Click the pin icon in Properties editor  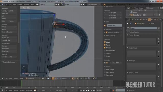tap(128, 24)
